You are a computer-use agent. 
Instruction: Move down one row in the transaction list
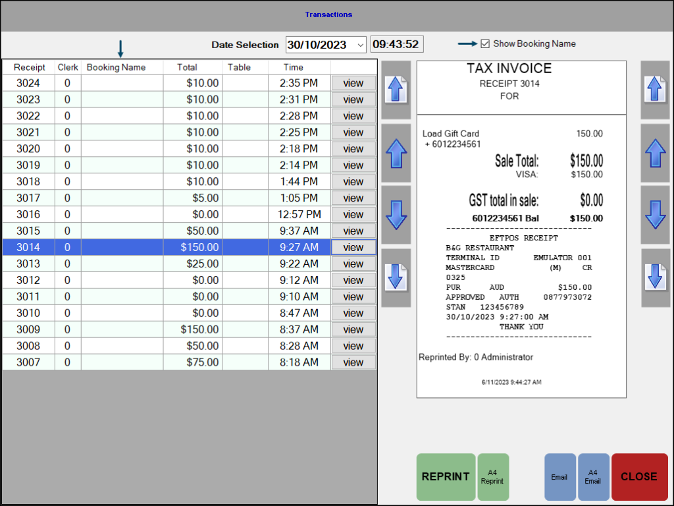[396, 215]
